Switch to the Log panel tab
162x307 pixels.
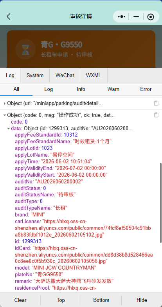click(x=10, y=76)
